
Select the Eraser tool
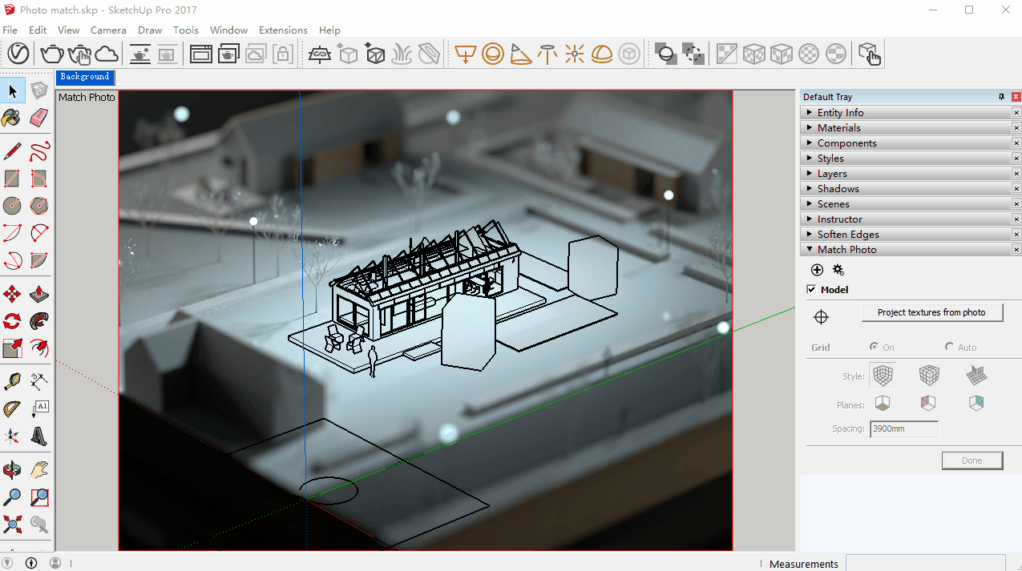[x=39, y=118]
